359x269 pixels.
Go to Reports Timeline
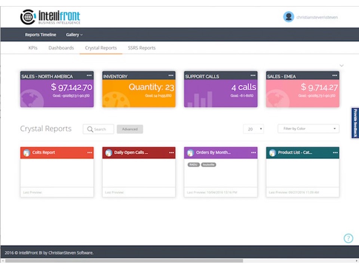coord(40,35)
